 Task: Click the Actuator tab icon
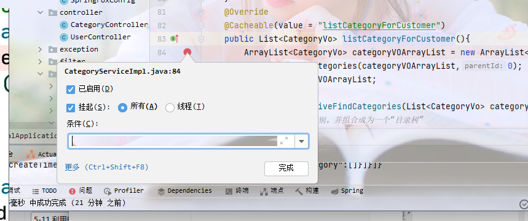coord(31,155)
